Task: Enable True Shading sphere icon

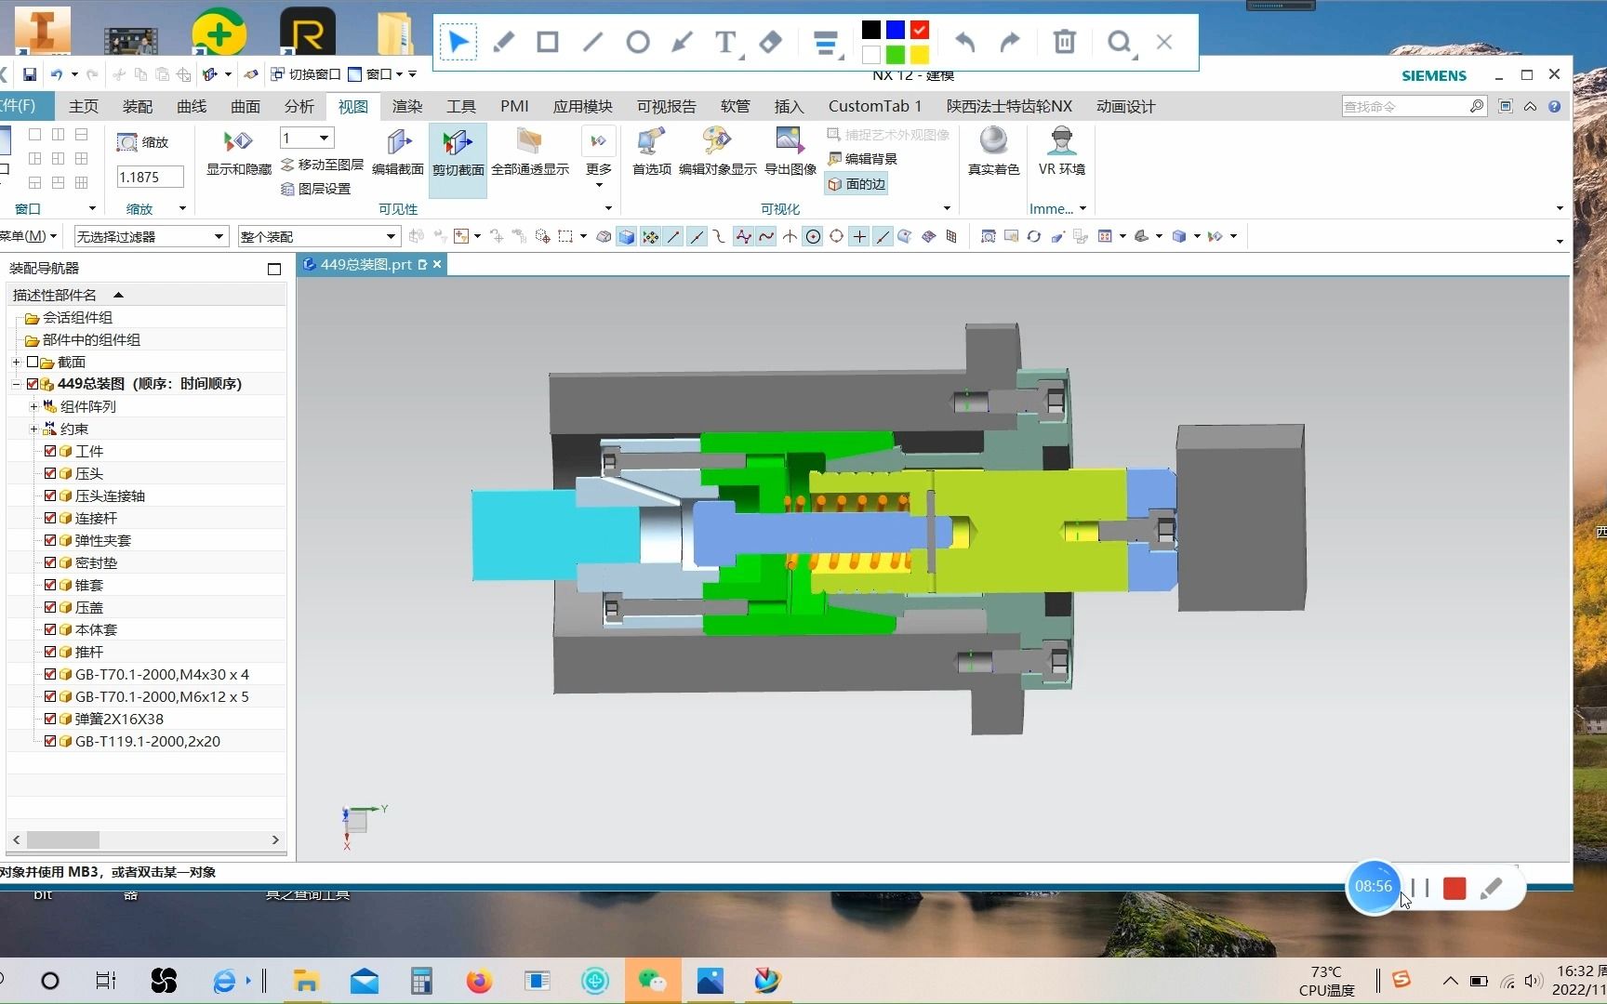Action: 993,152
